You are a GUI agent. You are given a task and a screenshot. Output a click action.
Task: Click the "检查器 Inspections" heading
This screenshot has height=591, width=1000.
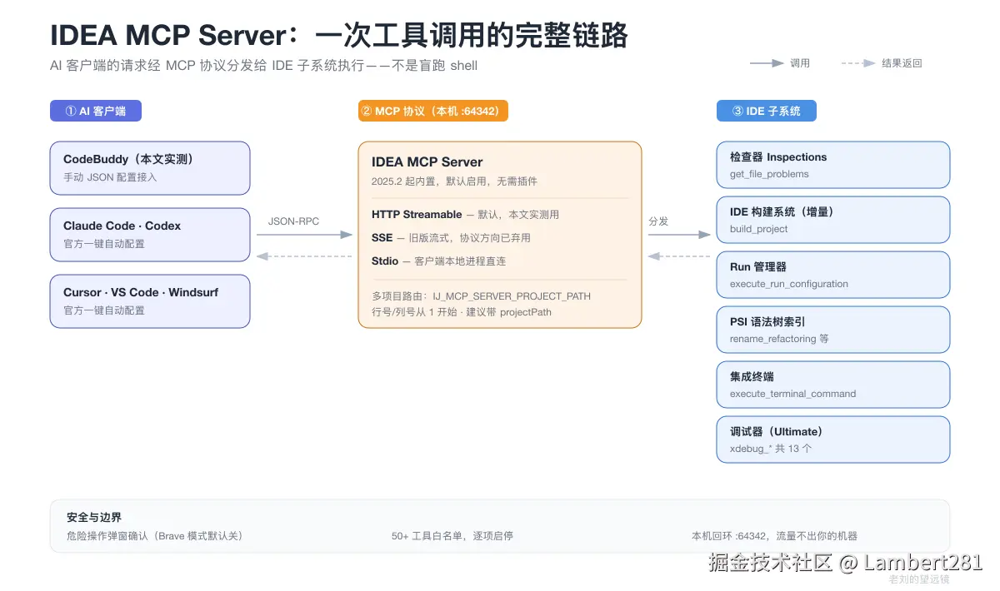click(x=778, y=157)
